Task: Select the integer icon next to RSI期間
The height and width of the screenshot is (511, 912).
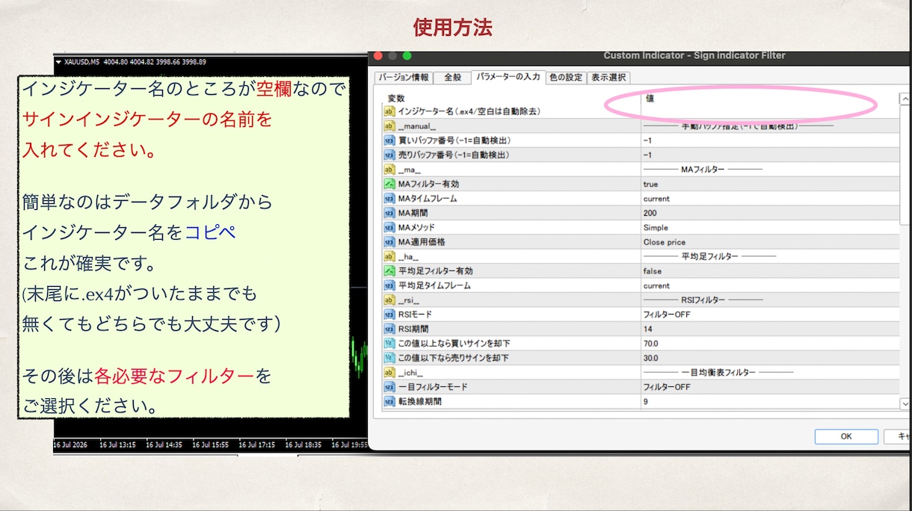Action: [389, 329]
